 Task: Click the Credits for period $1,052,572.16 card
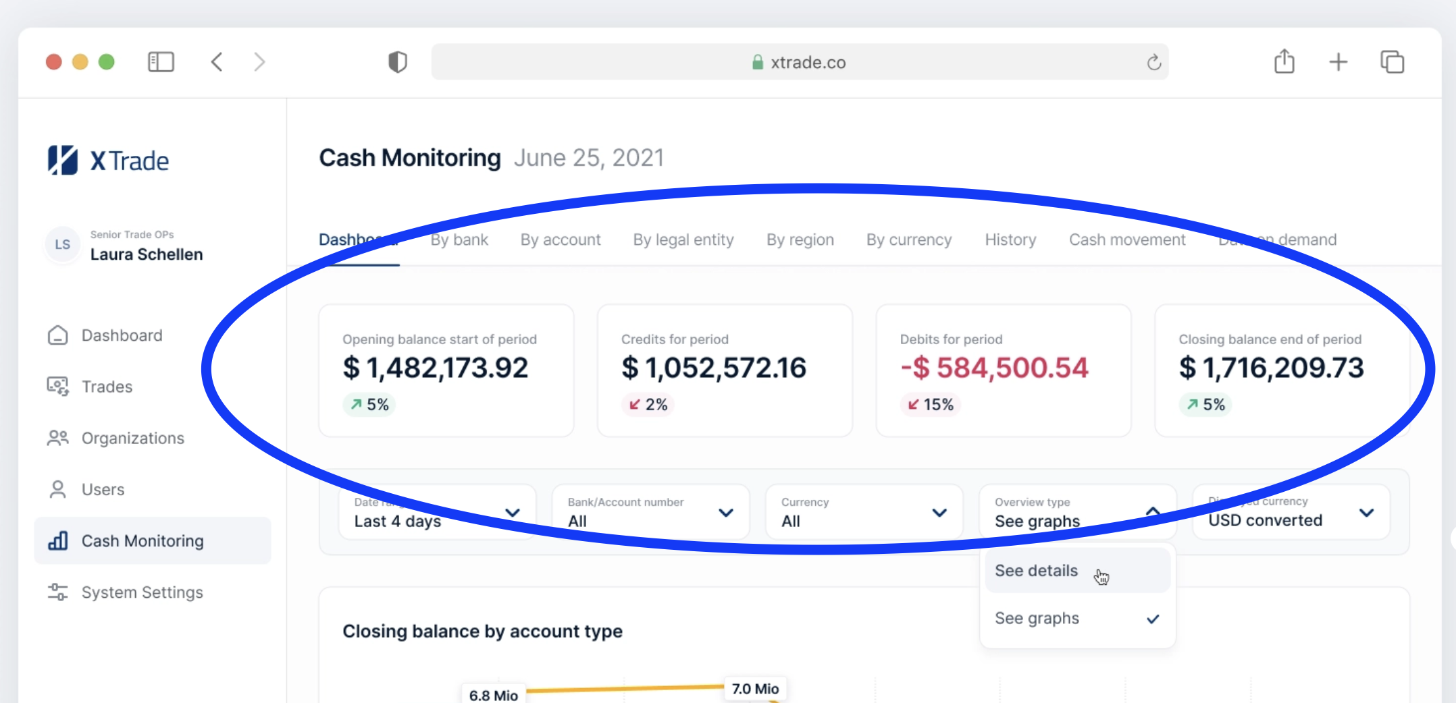point(725,370)
